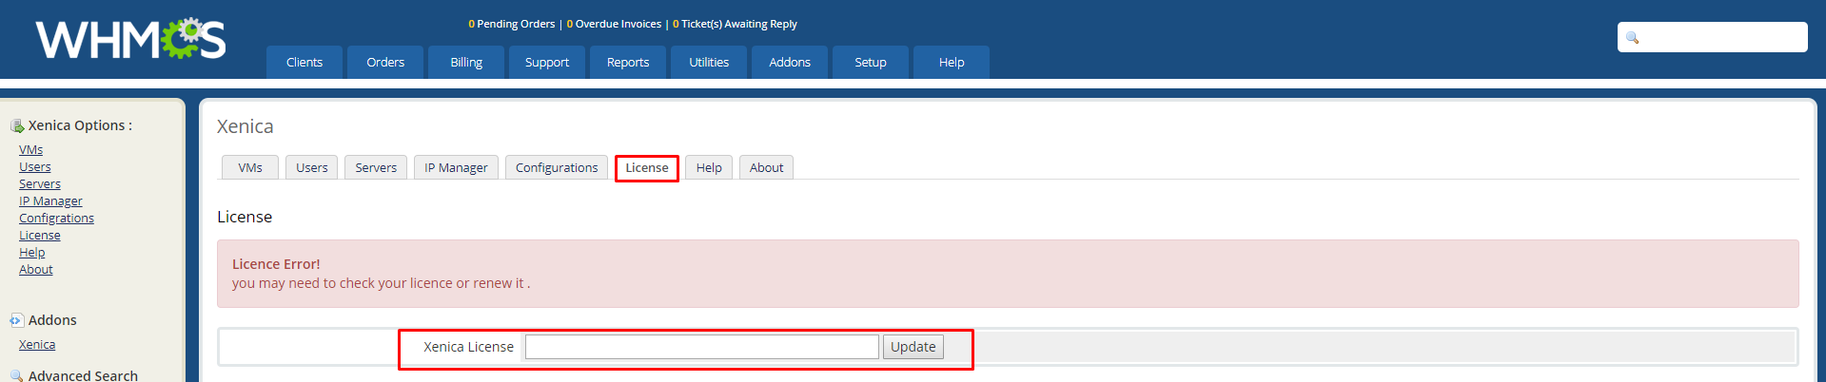Image resolution: width=1826 pixels, height=382 pixels.
Task: Switch to the IP Manager tab
Action: point(456,167)
